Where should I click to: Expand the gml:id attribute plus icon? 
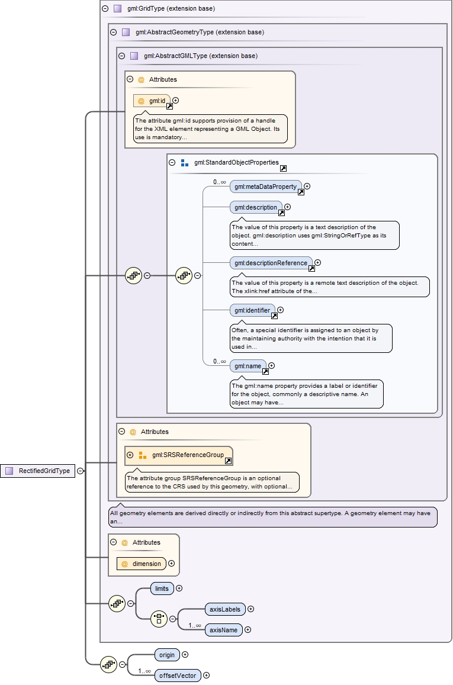176,101
